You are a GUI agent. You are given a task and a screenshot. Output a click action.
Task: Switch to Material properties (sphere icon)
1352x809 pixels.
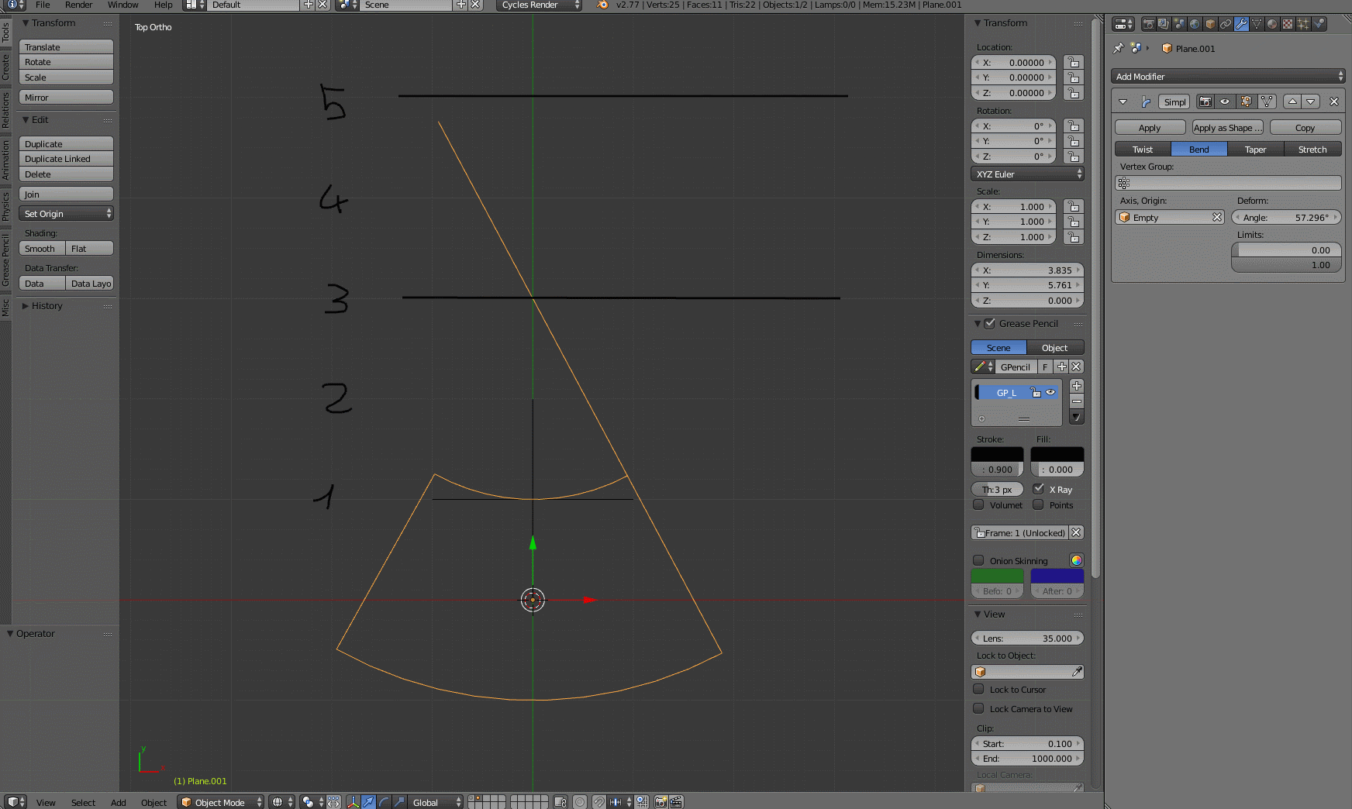(1271, 24)
